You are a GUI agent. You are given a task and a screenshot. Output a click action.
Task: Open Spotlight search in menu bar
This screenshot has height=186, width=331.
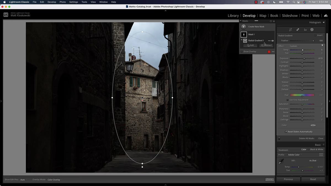coord(293,2)
